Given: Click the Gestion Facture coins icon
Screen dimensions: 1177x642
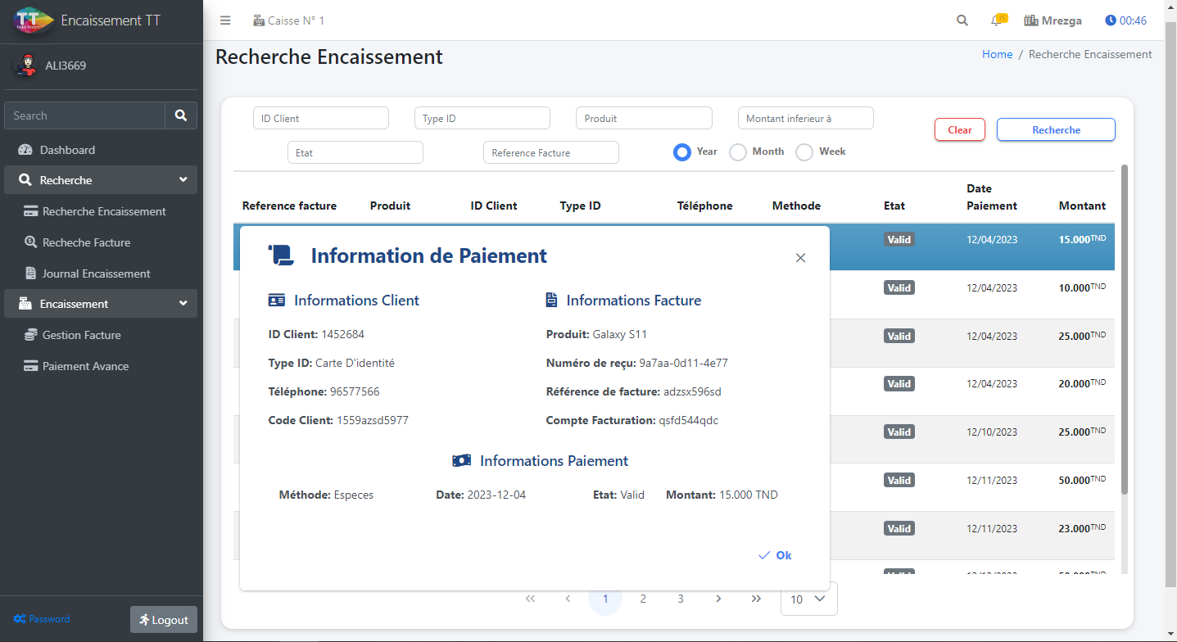Looking at the screenshot, I should 31,335.
